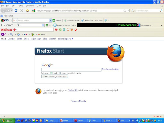
Task: Open the Bookmarks menu
Action: point(30,6)
